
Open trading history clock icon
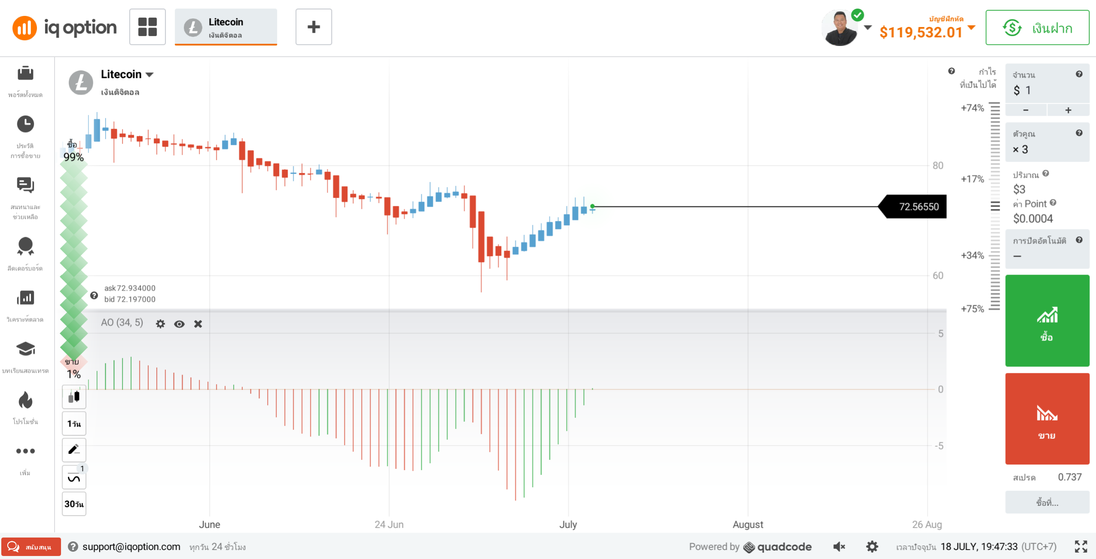coord(25,124)
